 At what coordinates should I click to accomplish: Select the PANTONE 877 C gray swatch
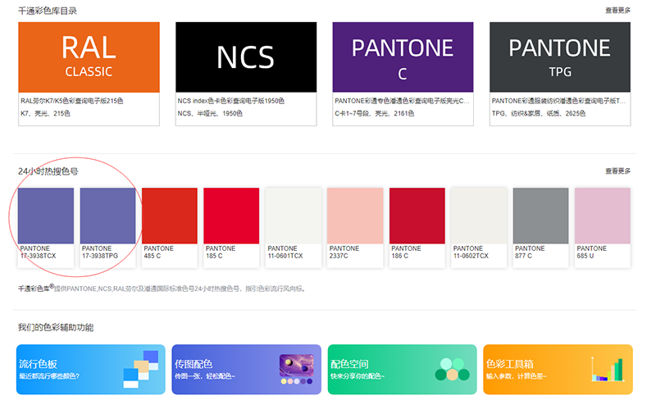coord(540,216)
